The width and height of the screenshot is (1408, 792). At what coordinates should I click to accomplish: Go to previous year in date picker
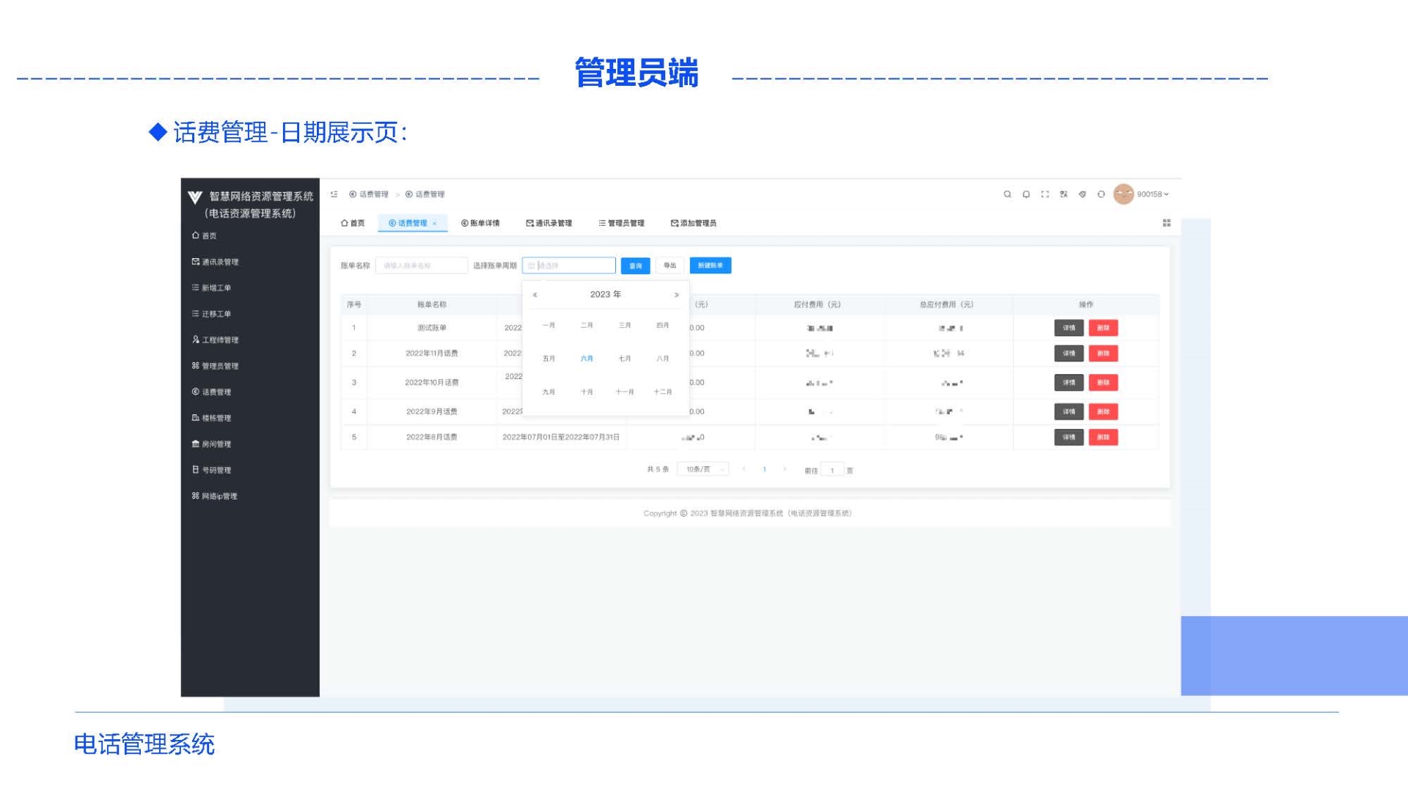tap(535, 295)
